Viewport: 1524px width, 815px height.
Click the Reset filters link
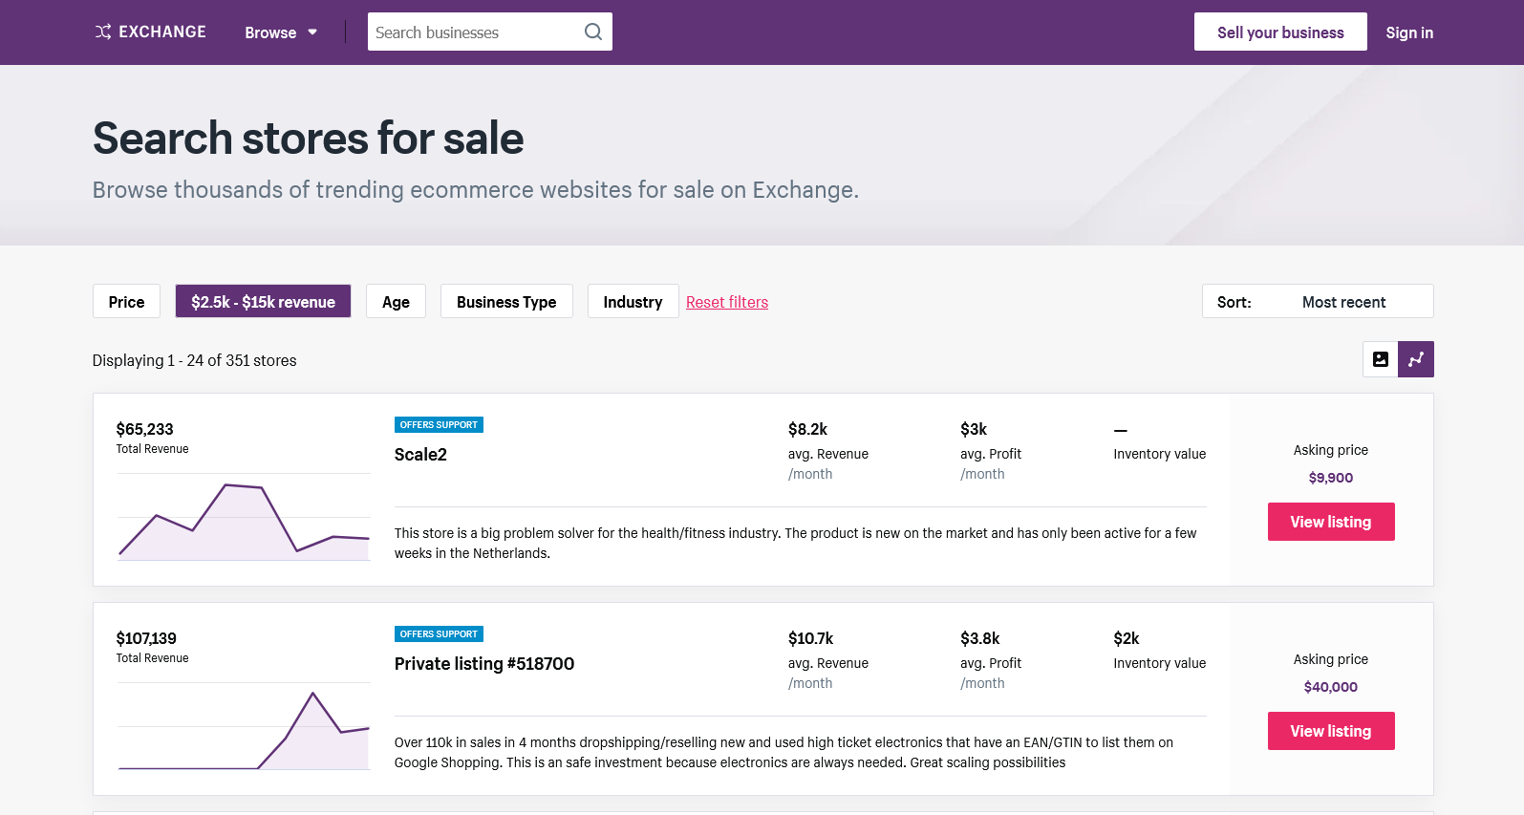727,302
